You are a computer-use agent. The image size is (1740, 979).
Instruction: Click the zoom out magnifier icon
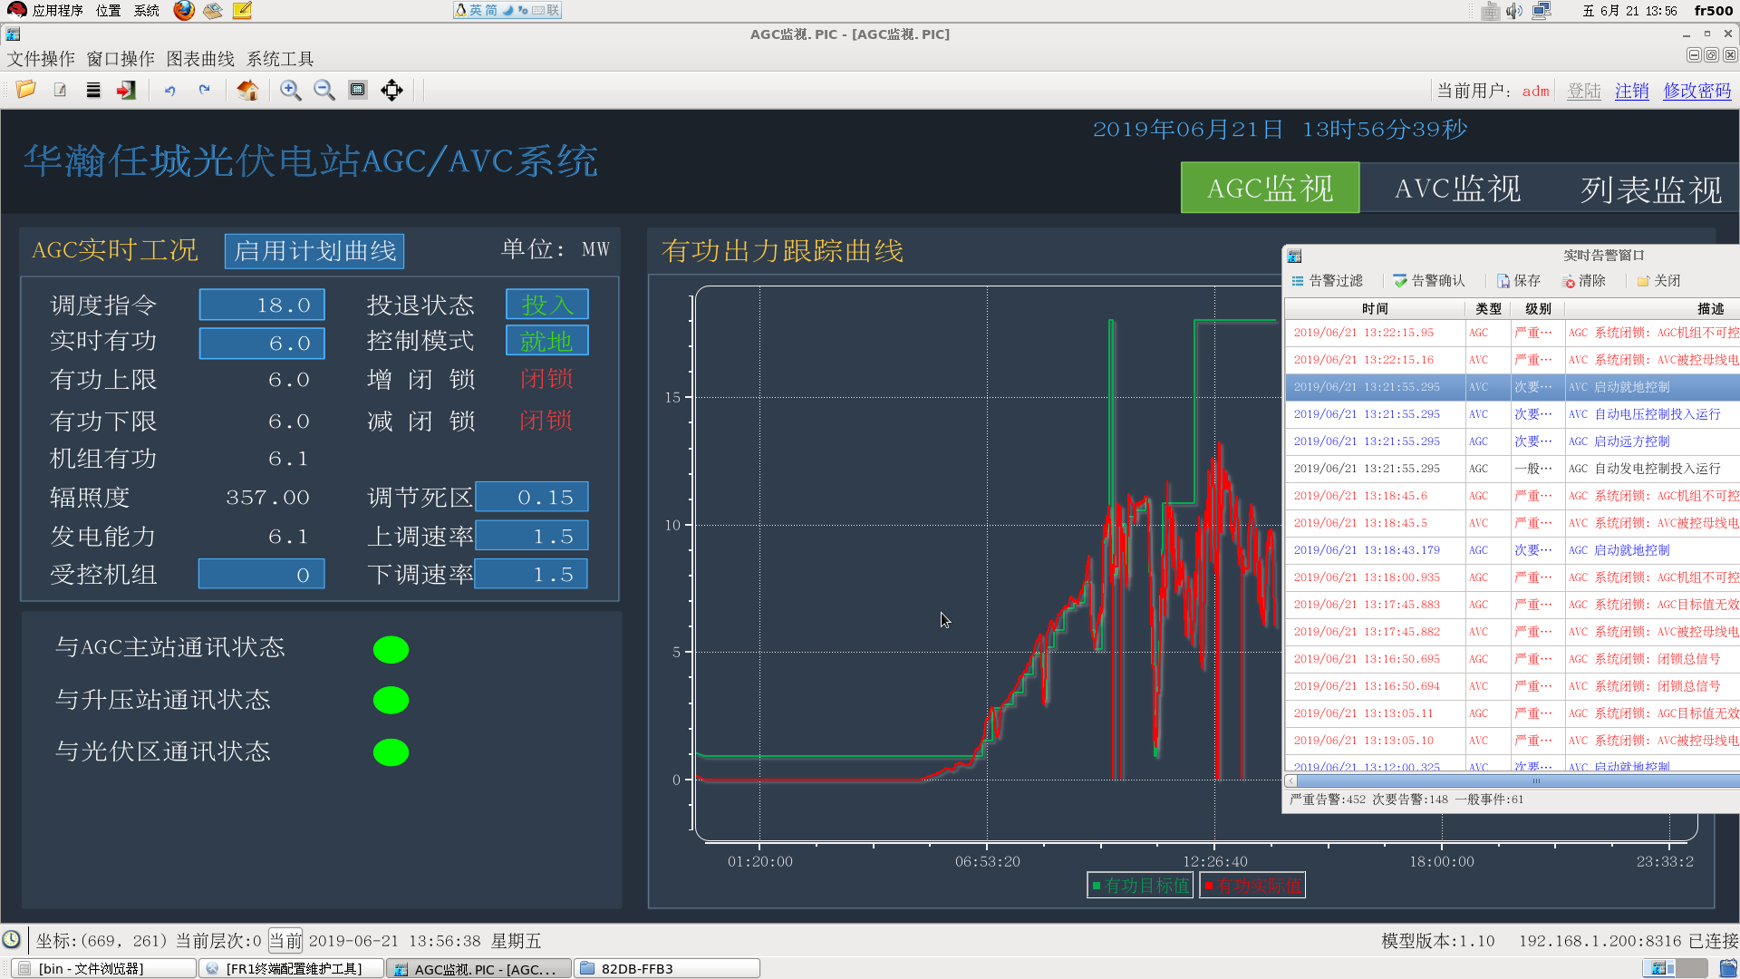coord(324,90)
